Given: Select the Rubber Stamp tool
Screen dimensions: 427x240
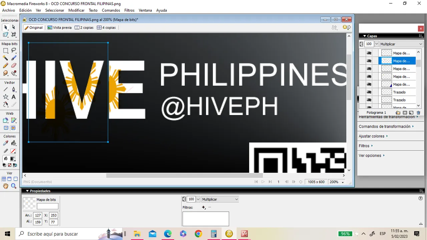Looking at the screenshot, I should [x=14, y=73].
